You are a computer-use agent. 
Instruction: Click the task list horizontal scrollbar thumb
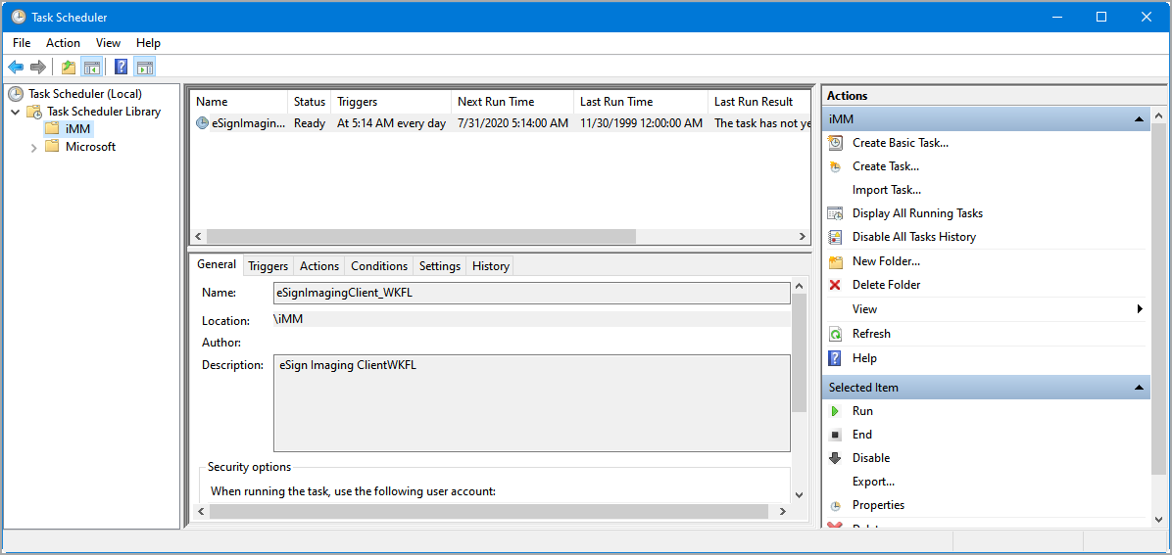[420, 236]
